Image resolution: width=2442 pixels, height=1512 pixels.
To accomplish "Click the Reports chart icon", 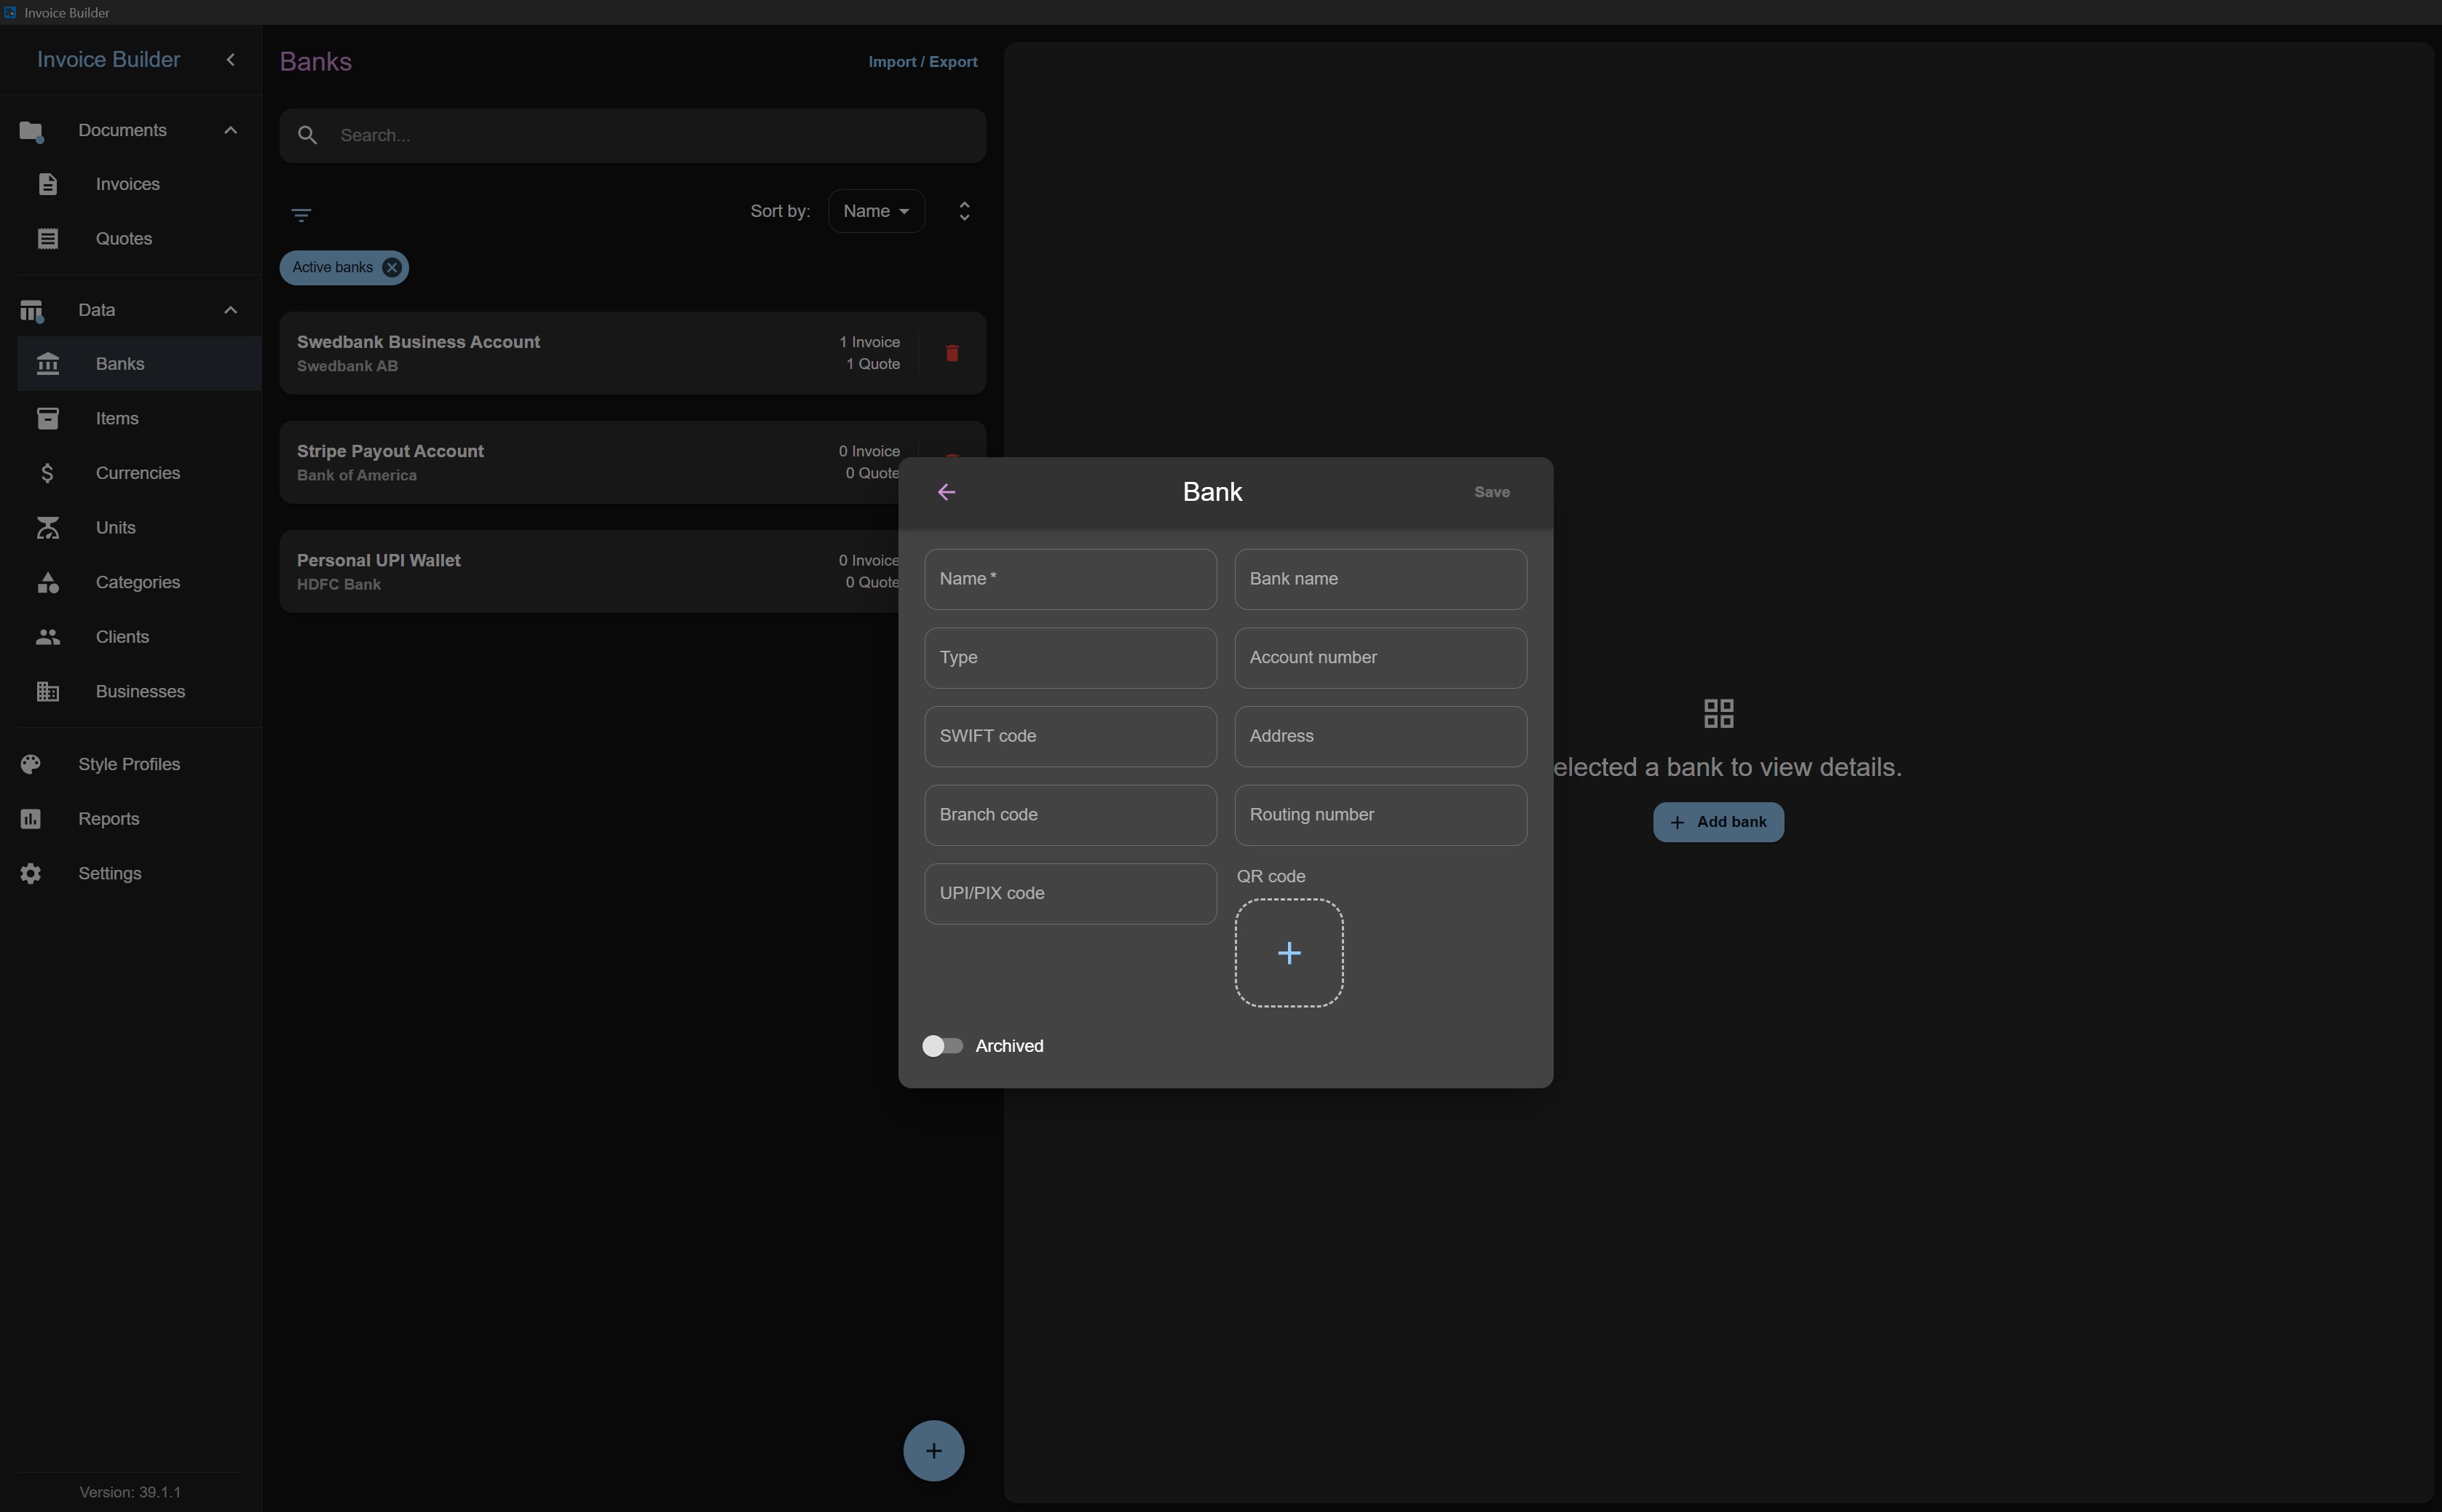I will point(31,819).
